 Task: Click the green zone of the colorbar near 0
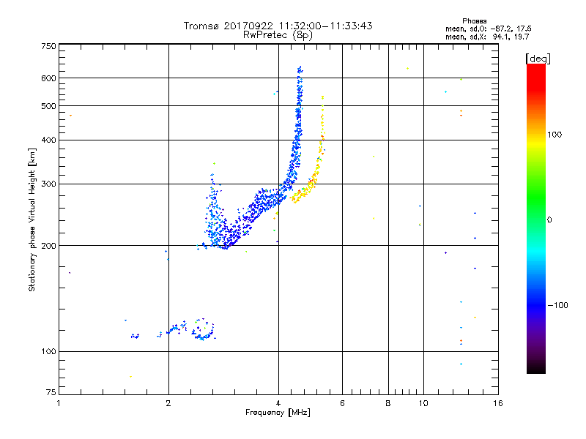[536, 209]
